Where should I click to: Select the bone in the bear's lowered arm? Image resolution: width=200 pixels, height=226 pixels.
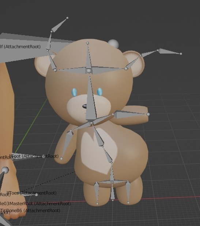click(66, 144)
